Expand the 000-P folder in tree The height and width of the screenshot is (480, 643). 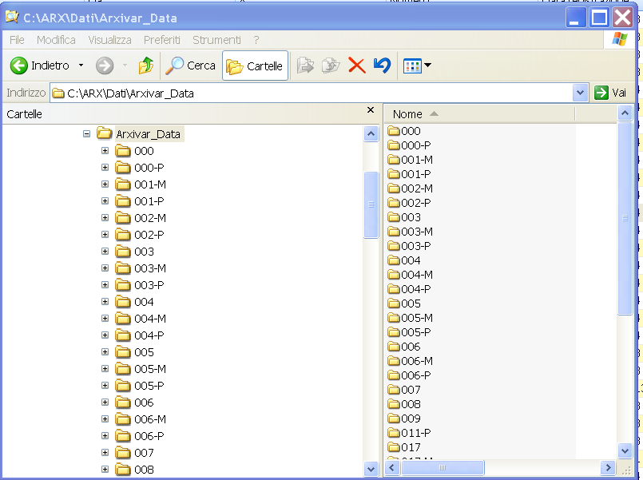[105, 168]
